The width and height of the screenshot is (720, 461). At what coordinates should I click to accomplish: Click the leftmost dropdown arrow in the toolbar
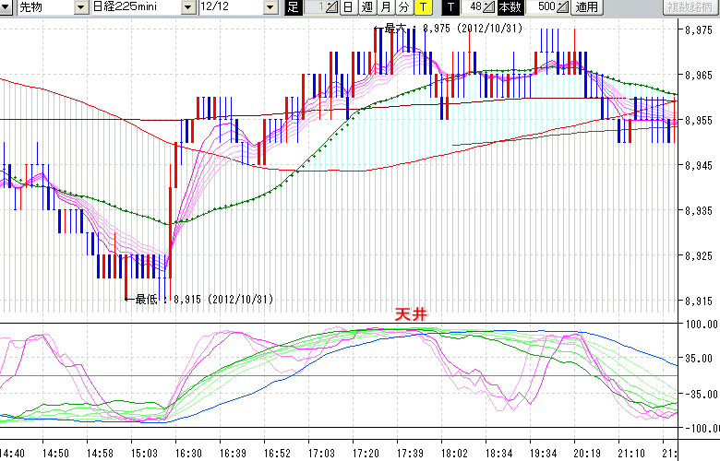click(6, 7)
